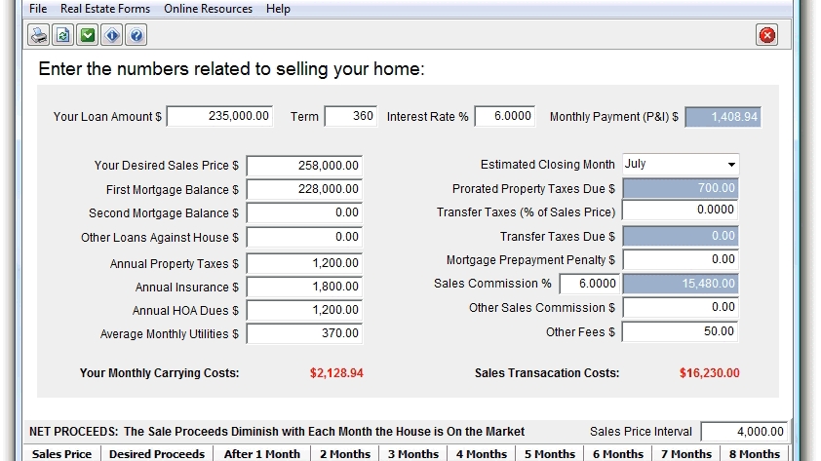Image resolution: width=821 pixels, height=461 pixels.
Task: Click the Sales Commission % input box
Action: (589, 284)
